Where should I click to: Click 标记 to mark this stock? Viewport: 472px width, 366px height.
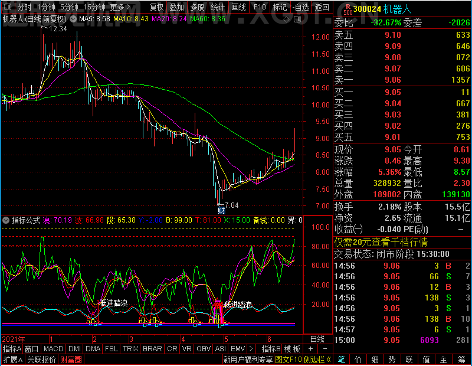[280, 7]
